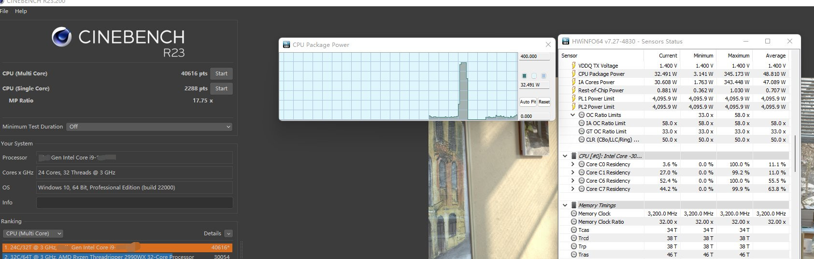Collapse the OC Ratio Limits group
This screenshot has width=814, height=259.
[x=573, y=115]
